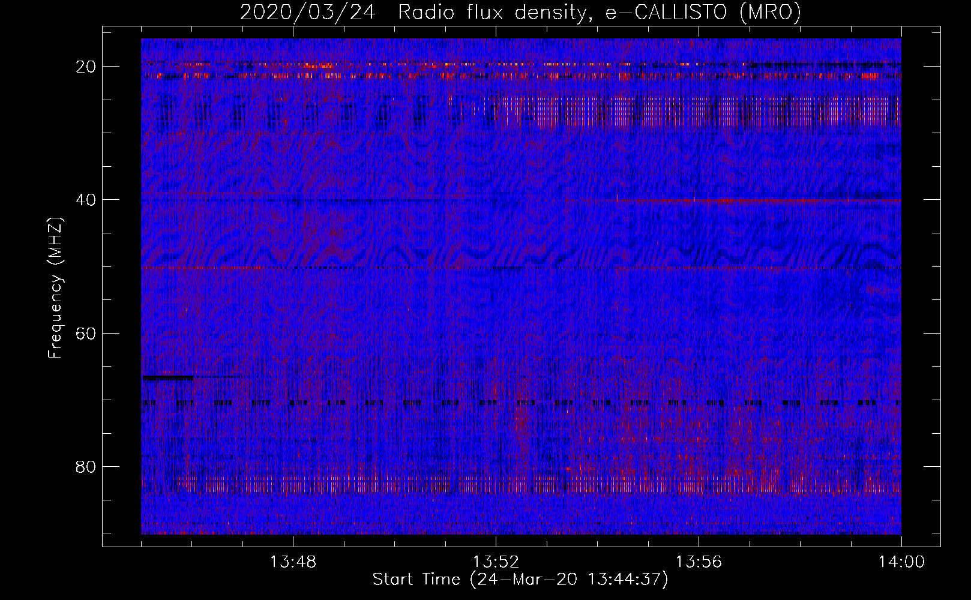Viewport: 971px width, 600px height.
Task: Click the 20 MHz frequency tick label
Action: (86, 67)
